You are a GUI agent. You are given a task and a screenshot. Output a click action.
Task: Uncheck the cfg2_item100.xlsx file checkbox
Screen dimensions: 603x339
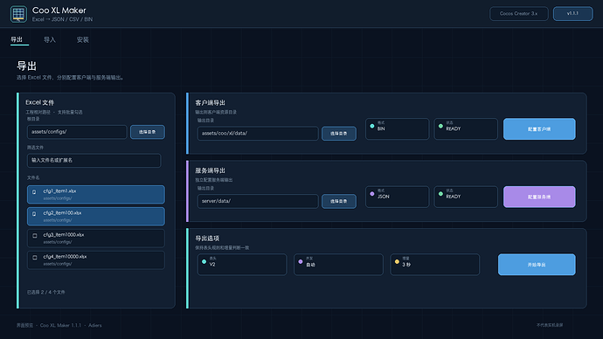click(34, 214)
